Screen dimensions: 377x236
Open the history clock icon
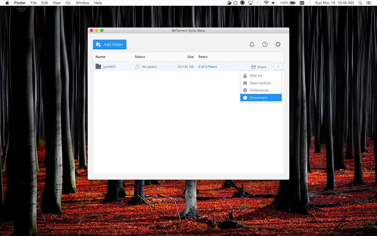[265, 44]
